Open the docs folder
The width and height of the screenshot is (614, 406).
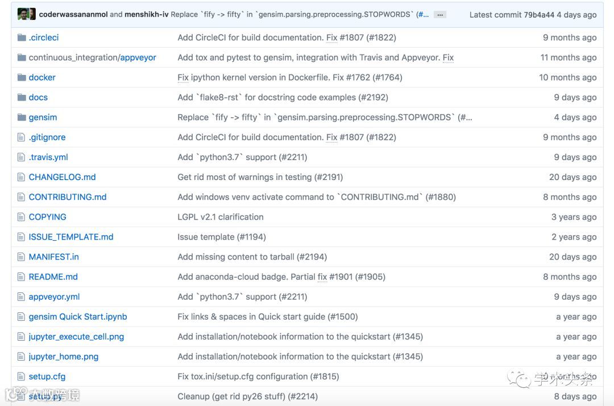coord(38,98)
